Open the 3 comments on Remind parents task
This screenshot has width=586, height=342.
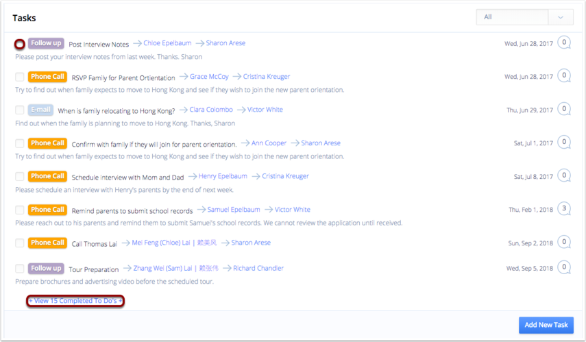pos(564,208)
